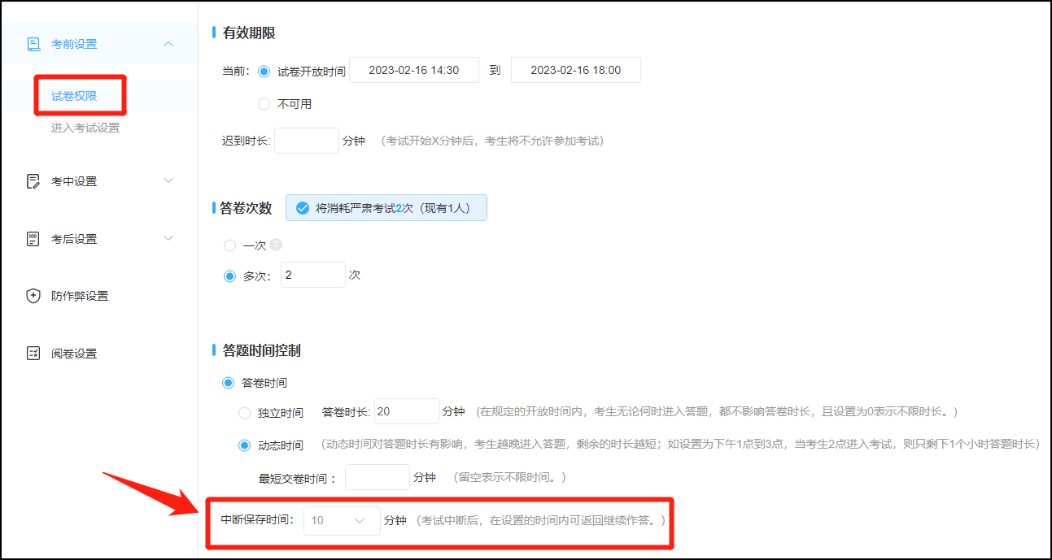The height and width of the screenshot is (560, 1052).
Task: Click the 考后设置 report icon
Action: coord(33,239)
